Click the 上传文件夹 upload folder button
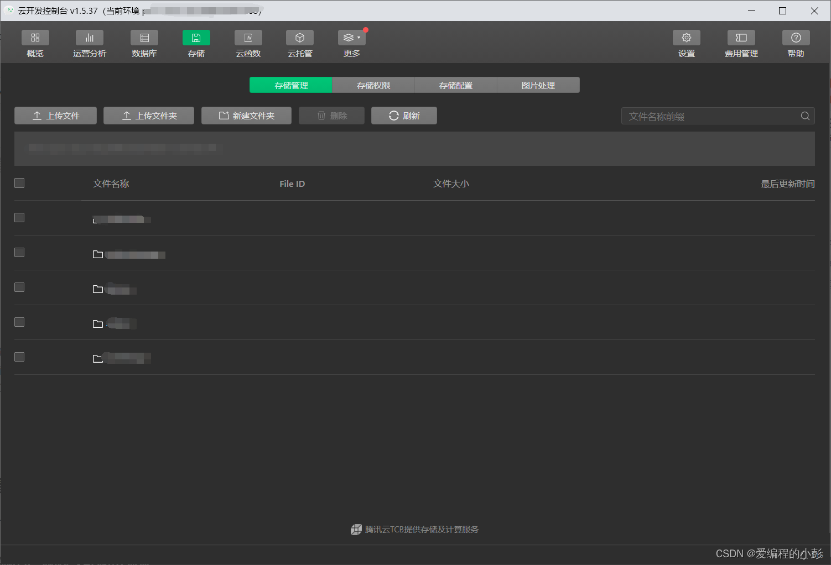831x565 pixels. tap(149, 116)
